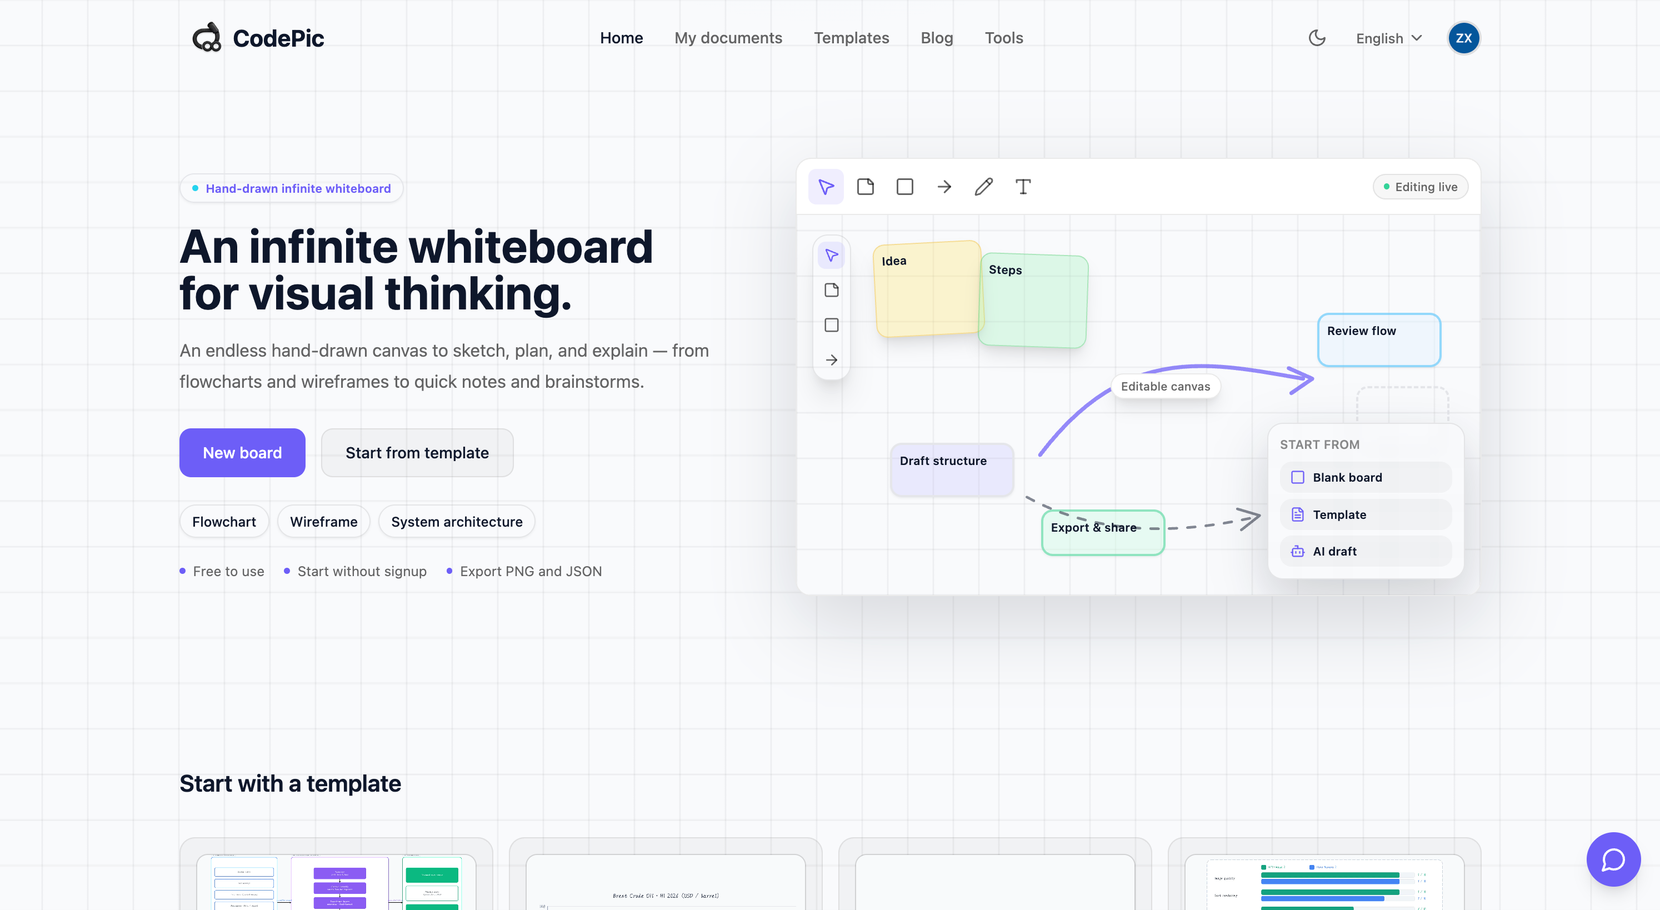Click the New board button
The width and height of the screenshot is (1660, 910).
pos(242,452)
